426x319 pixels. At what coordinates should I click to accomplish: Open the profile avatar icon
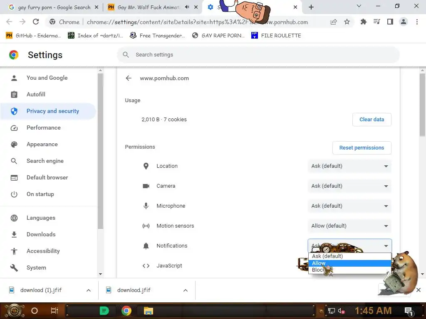(404, 22)
